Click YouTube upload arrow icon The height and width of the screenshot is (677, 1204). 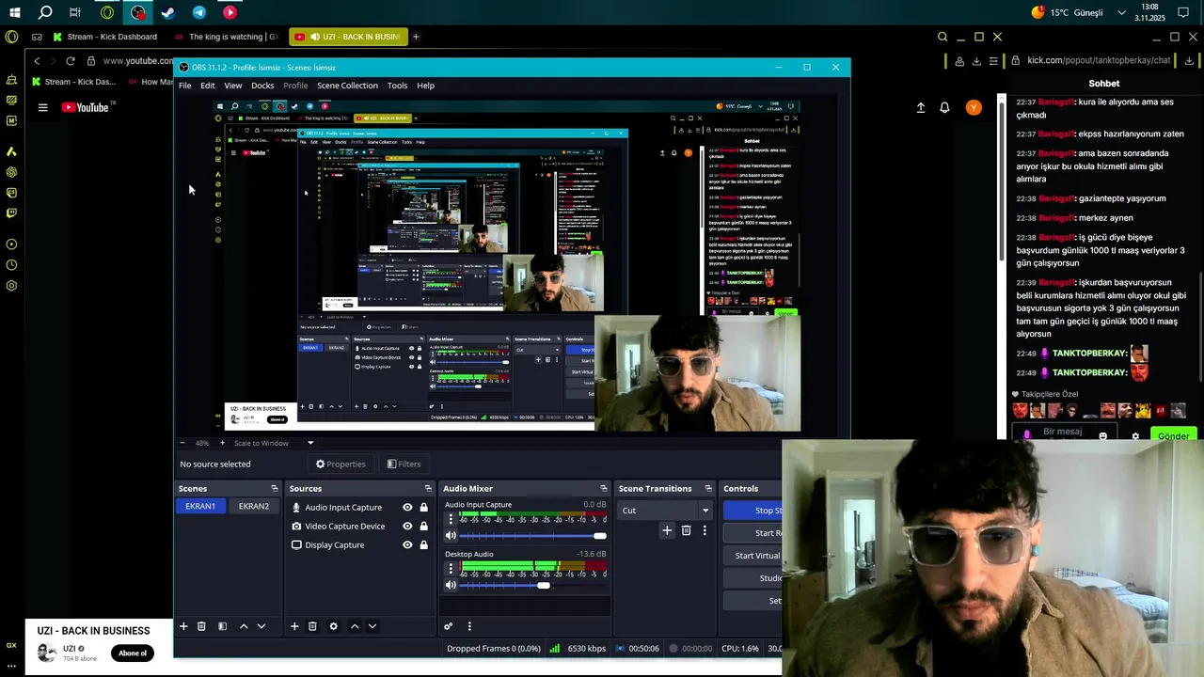pos(921,107)
